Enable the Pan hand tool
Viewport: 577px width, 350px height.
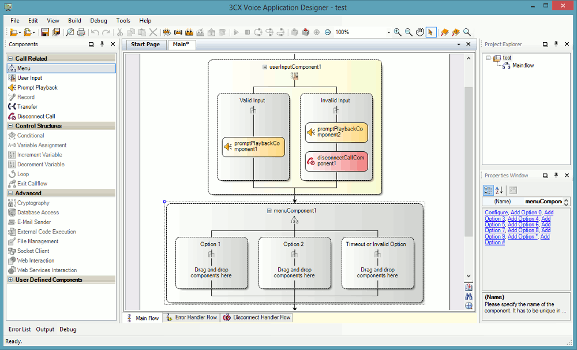tap(419, 32)
